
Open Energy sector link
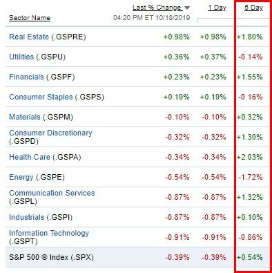21,177
